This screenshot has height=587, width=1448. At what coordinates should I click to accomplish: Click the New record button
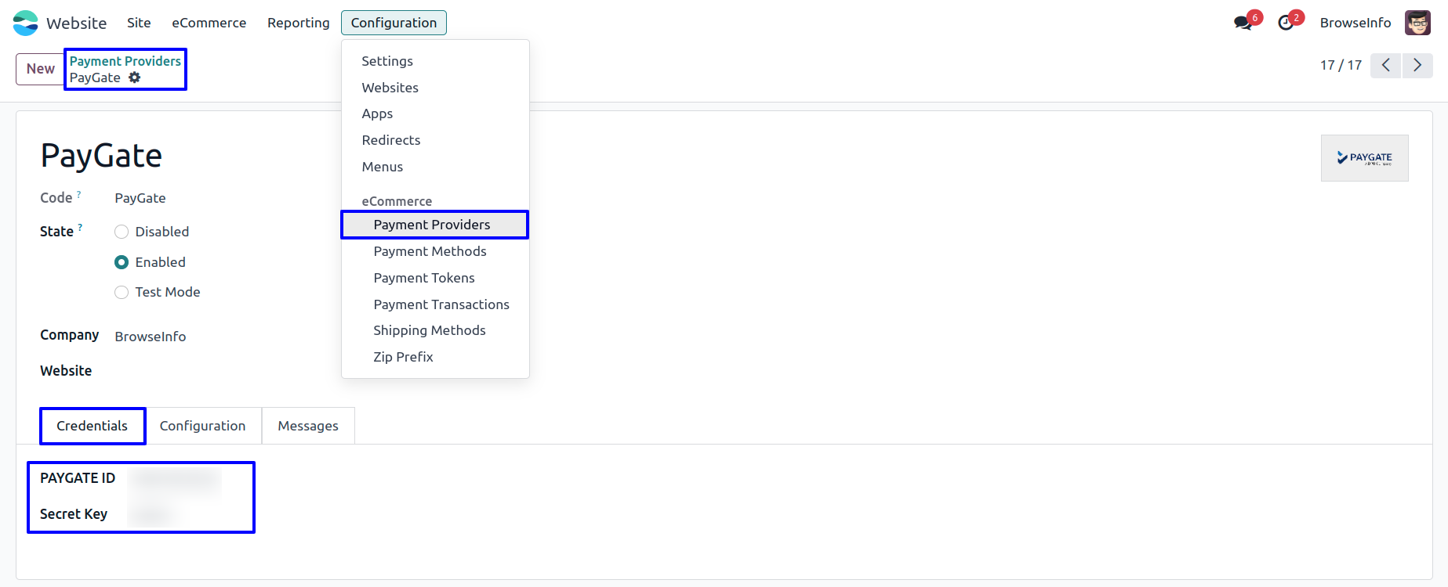40,69
